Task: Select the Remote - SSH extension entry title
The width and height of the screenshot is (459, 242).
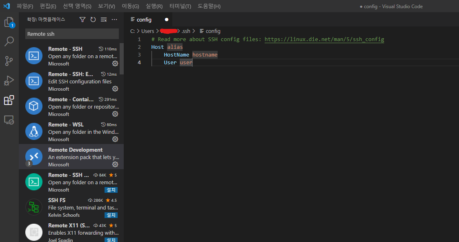Action: (65, 49)
